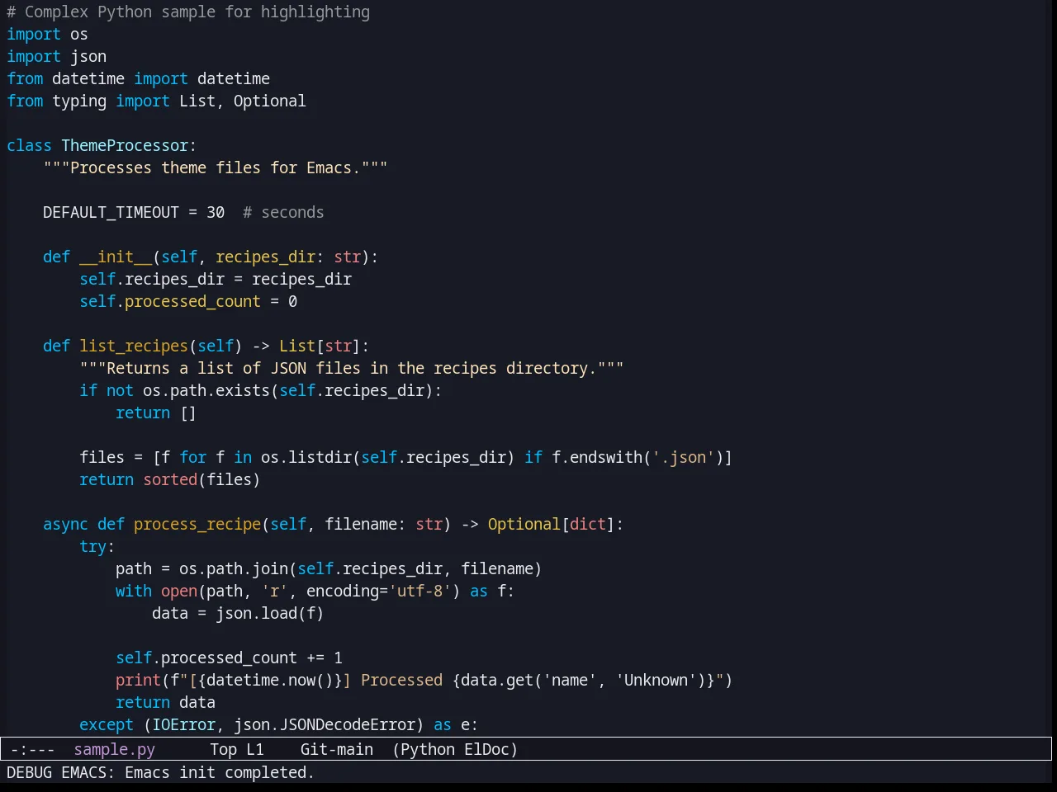
Task: Click the '# seconds' comment
Action: point(283,212)
